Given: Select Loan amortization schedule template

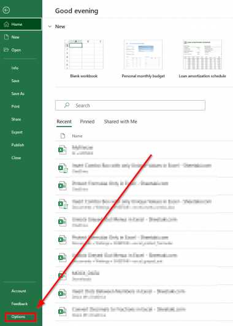Looking at the screenshot, I should (x=202, y=59).
